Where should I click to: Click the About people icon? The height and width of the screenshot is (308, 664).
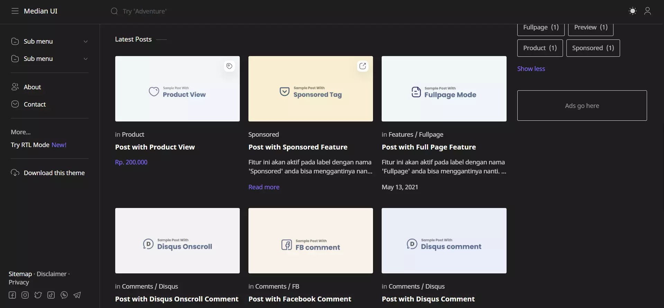15,87
